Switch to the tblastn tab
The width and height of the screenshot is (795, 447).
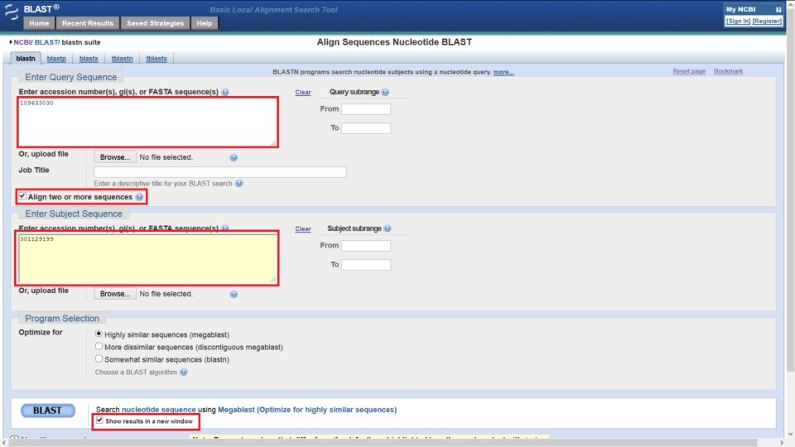tap(123, 59)
